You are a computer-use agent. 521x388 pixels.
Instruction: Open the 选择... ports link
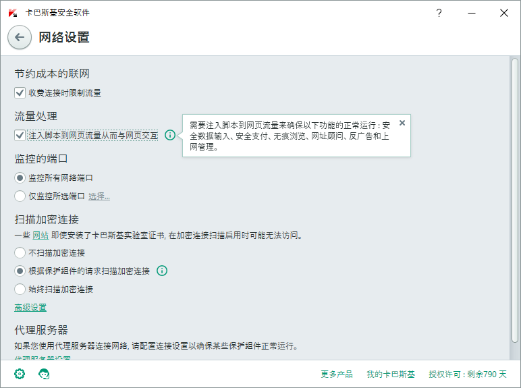point(99,196)
